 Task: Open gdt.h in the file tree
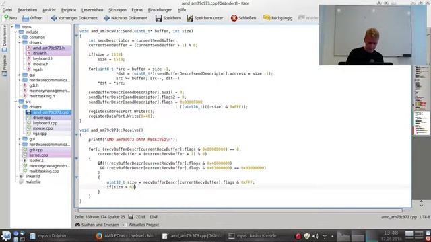(x=34, y=85)
